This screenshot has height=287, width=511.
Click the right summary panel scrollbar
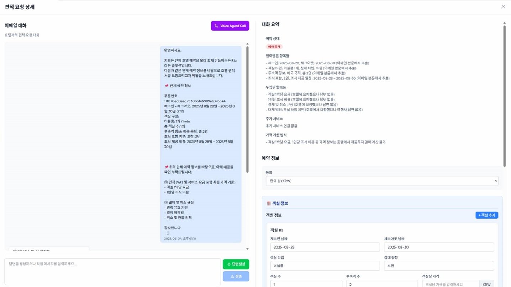click(504, 96)
